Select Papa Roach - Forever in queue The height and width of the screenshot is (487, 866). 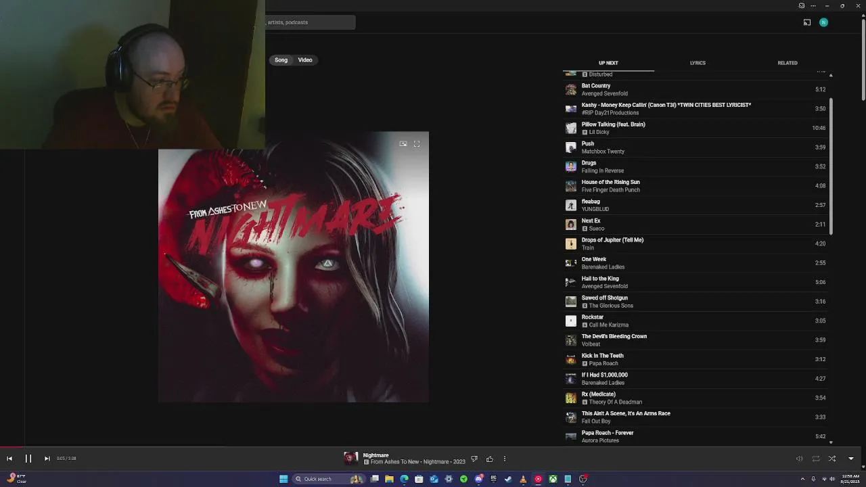(x=695, y=436)
